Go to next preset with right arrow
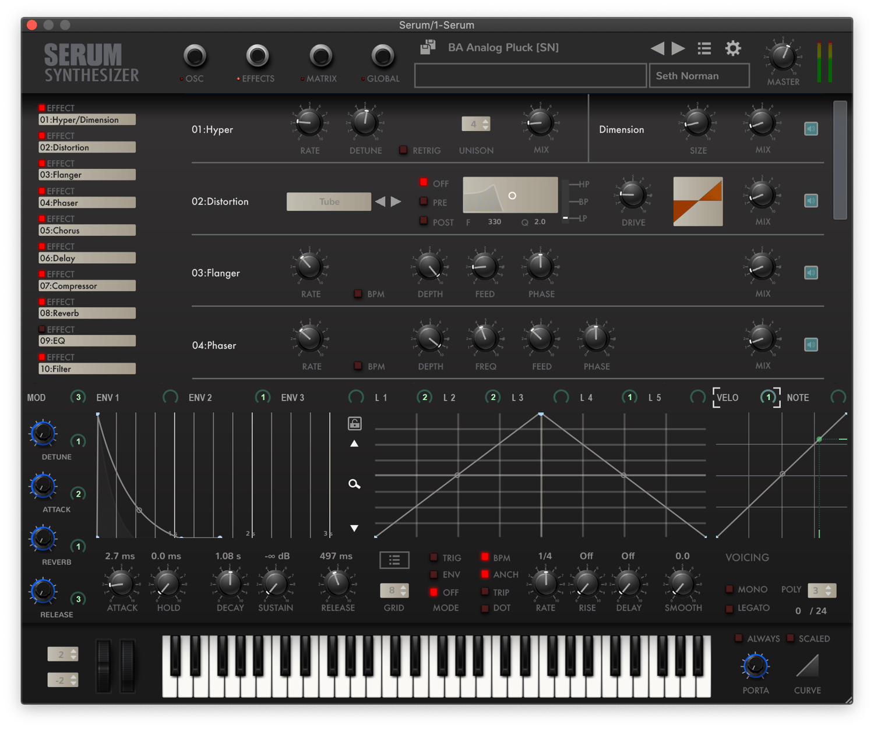 678,48
